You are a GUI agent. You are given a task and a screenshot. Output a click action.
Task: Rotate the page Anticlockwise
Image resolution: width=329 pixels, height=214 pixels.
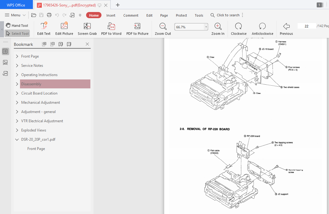[263, 29]
